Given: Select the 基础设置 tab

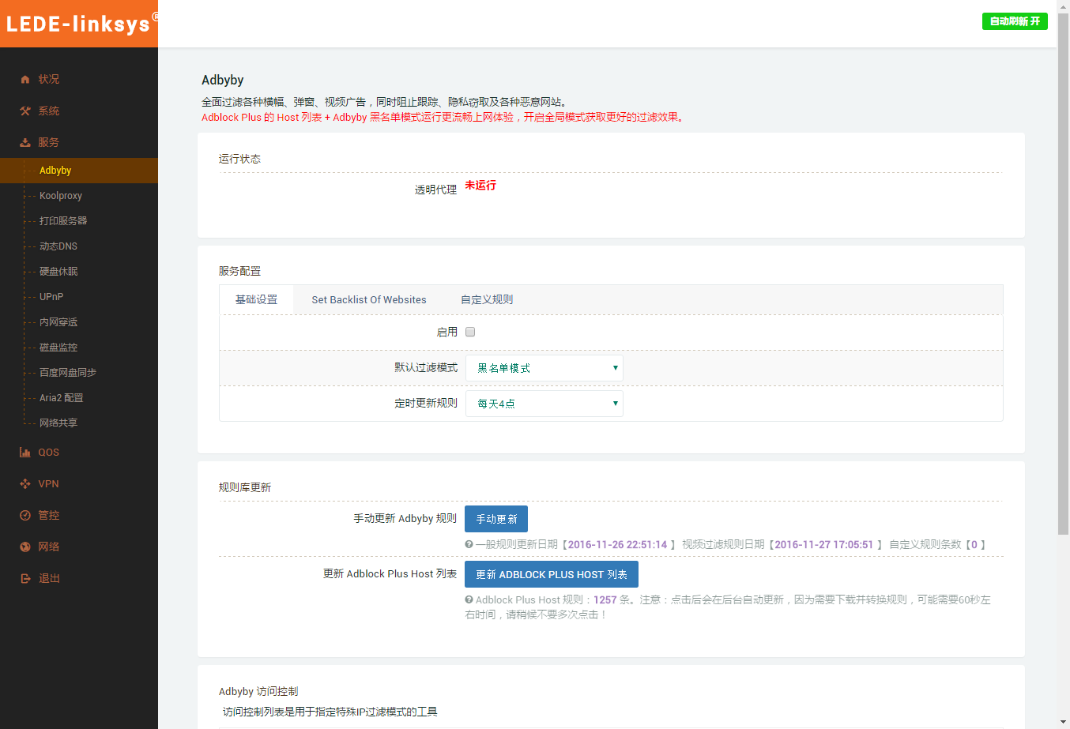Looking at the screenshot, I should (x=257, y=300).
